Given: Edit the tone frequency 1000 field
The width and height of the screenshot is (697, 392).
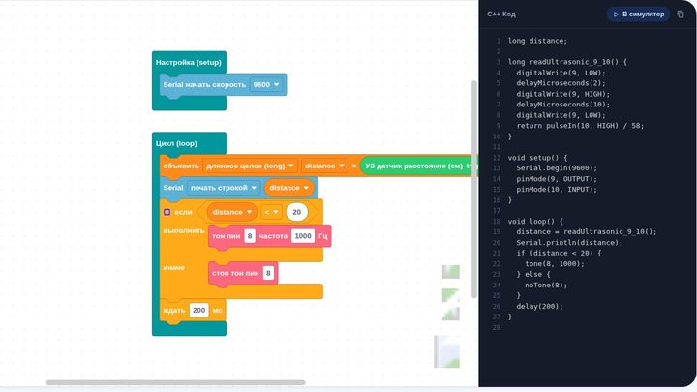Looking at the screenshot, I should coord(303,236).
